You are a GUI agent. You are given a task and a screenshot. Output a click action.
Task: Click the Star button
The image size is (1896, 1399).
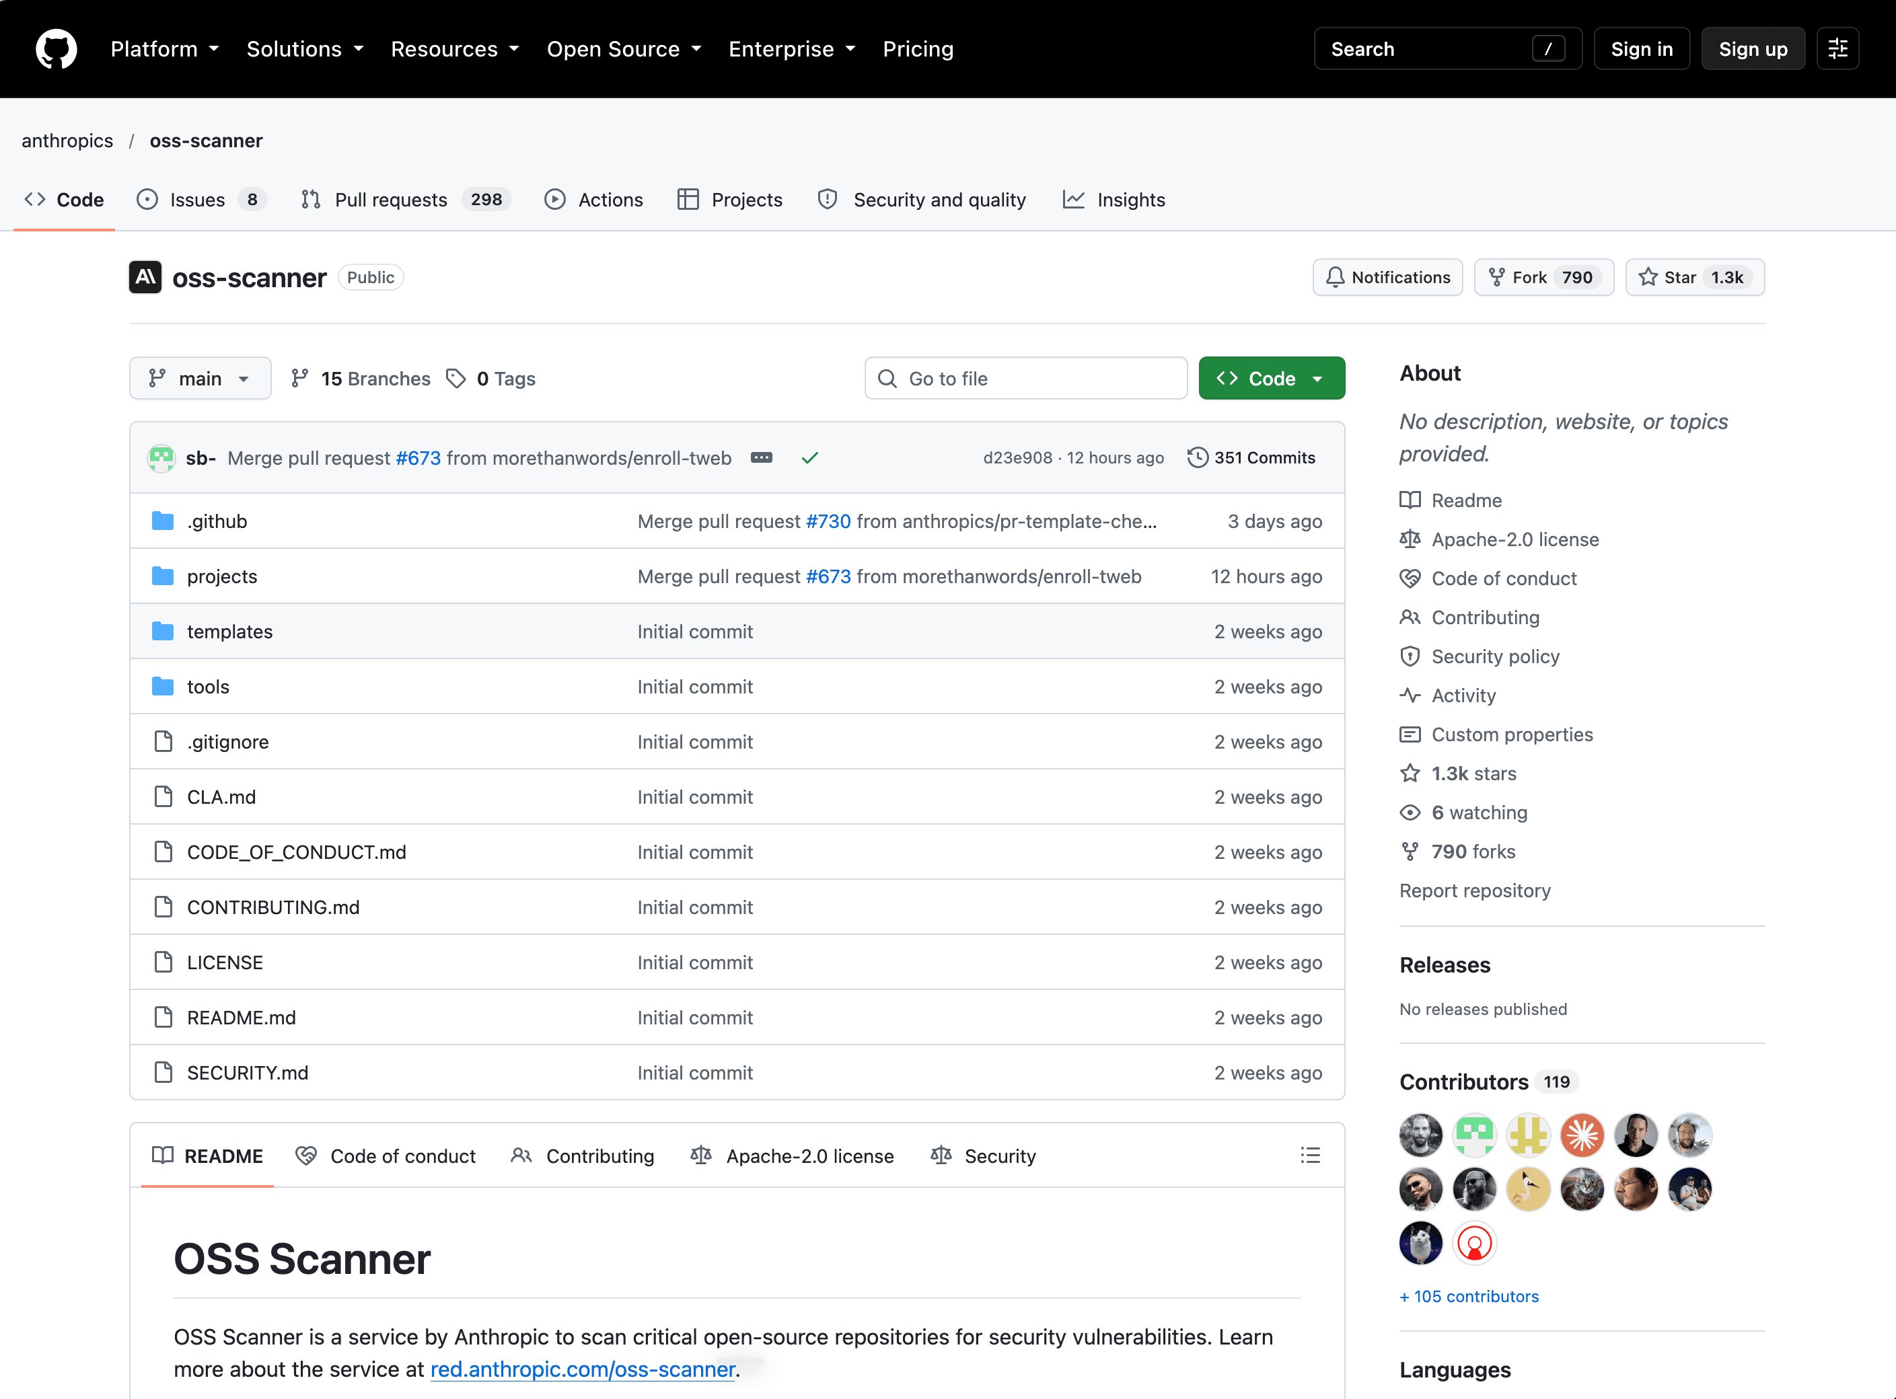pos(1694,277)
